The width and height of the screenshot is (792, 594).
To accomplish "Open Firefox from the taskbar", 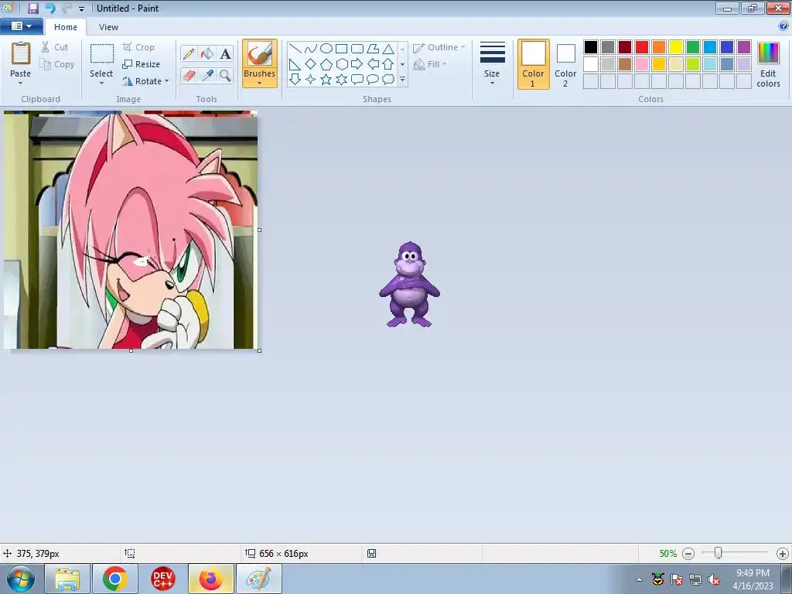I will [210, 579].
